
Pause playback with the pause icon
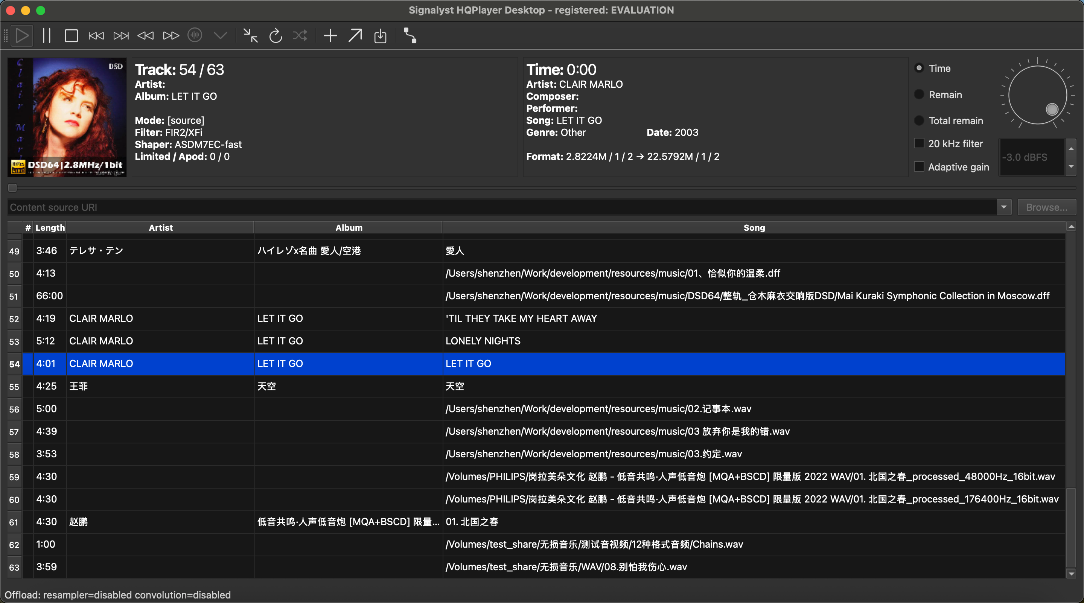47,36
